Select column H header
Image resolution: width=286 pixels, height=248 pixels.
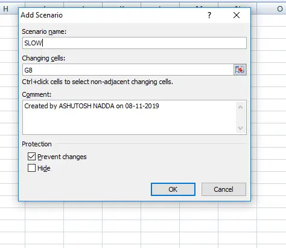[6, 9]
